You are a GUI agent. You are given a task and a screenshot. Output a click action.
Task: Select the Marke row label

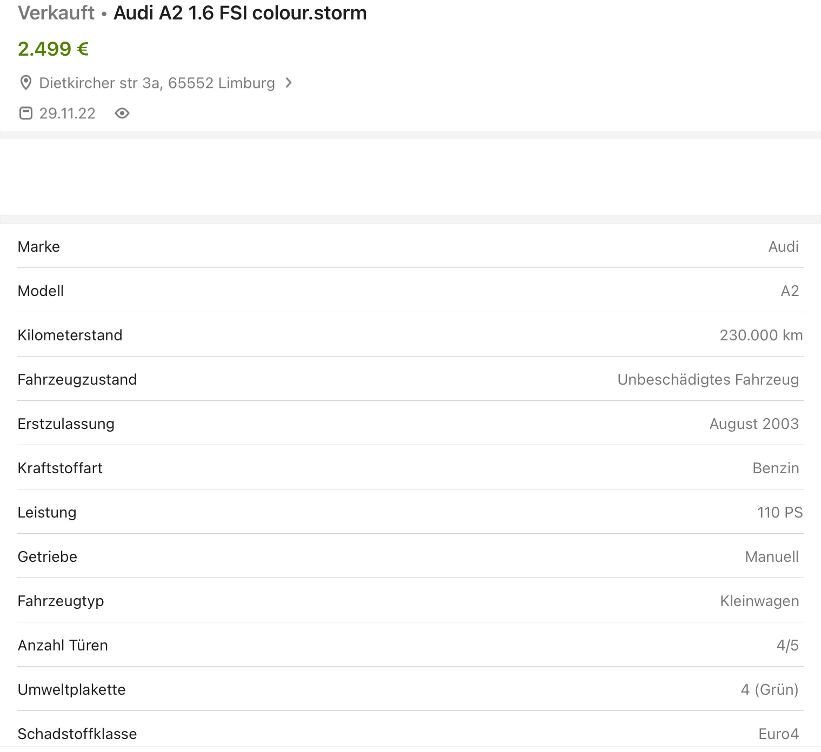(x=39, y=246)
